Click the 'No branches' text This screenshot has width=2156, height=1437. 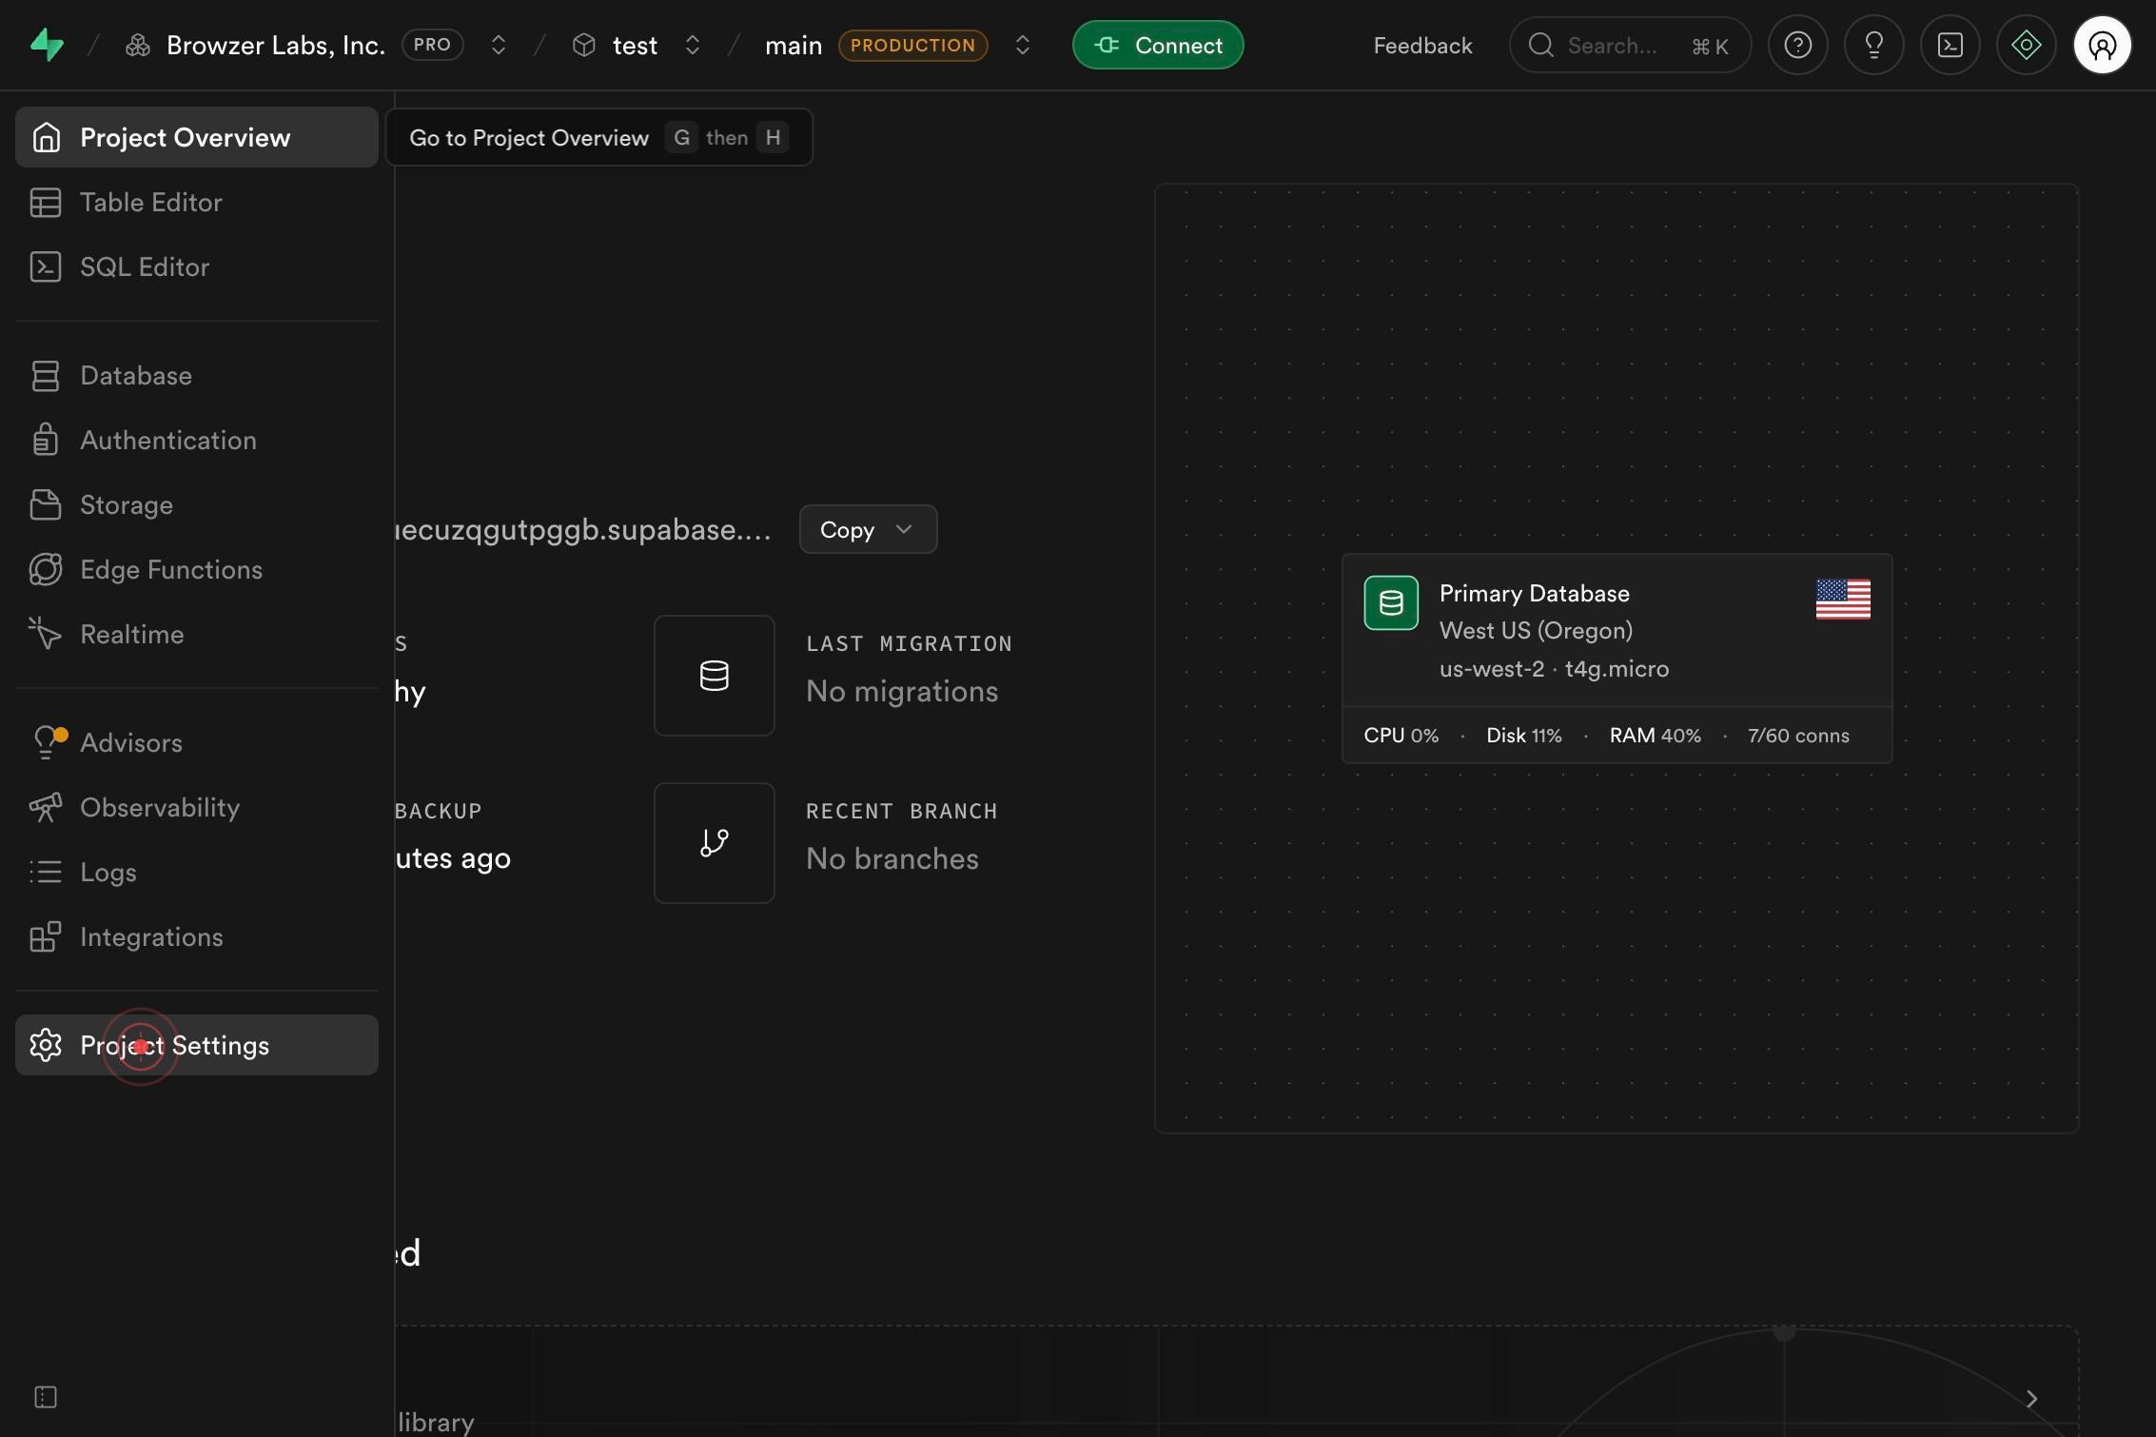(892, 858)
